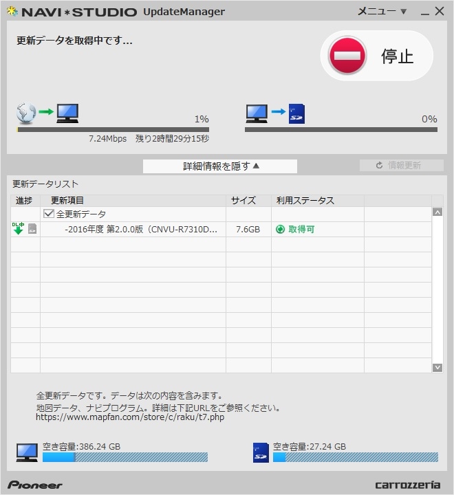Click the 空き容量:386.24 GB label
The width and height of the screenshot is (454, 495).
coord(81,447)
